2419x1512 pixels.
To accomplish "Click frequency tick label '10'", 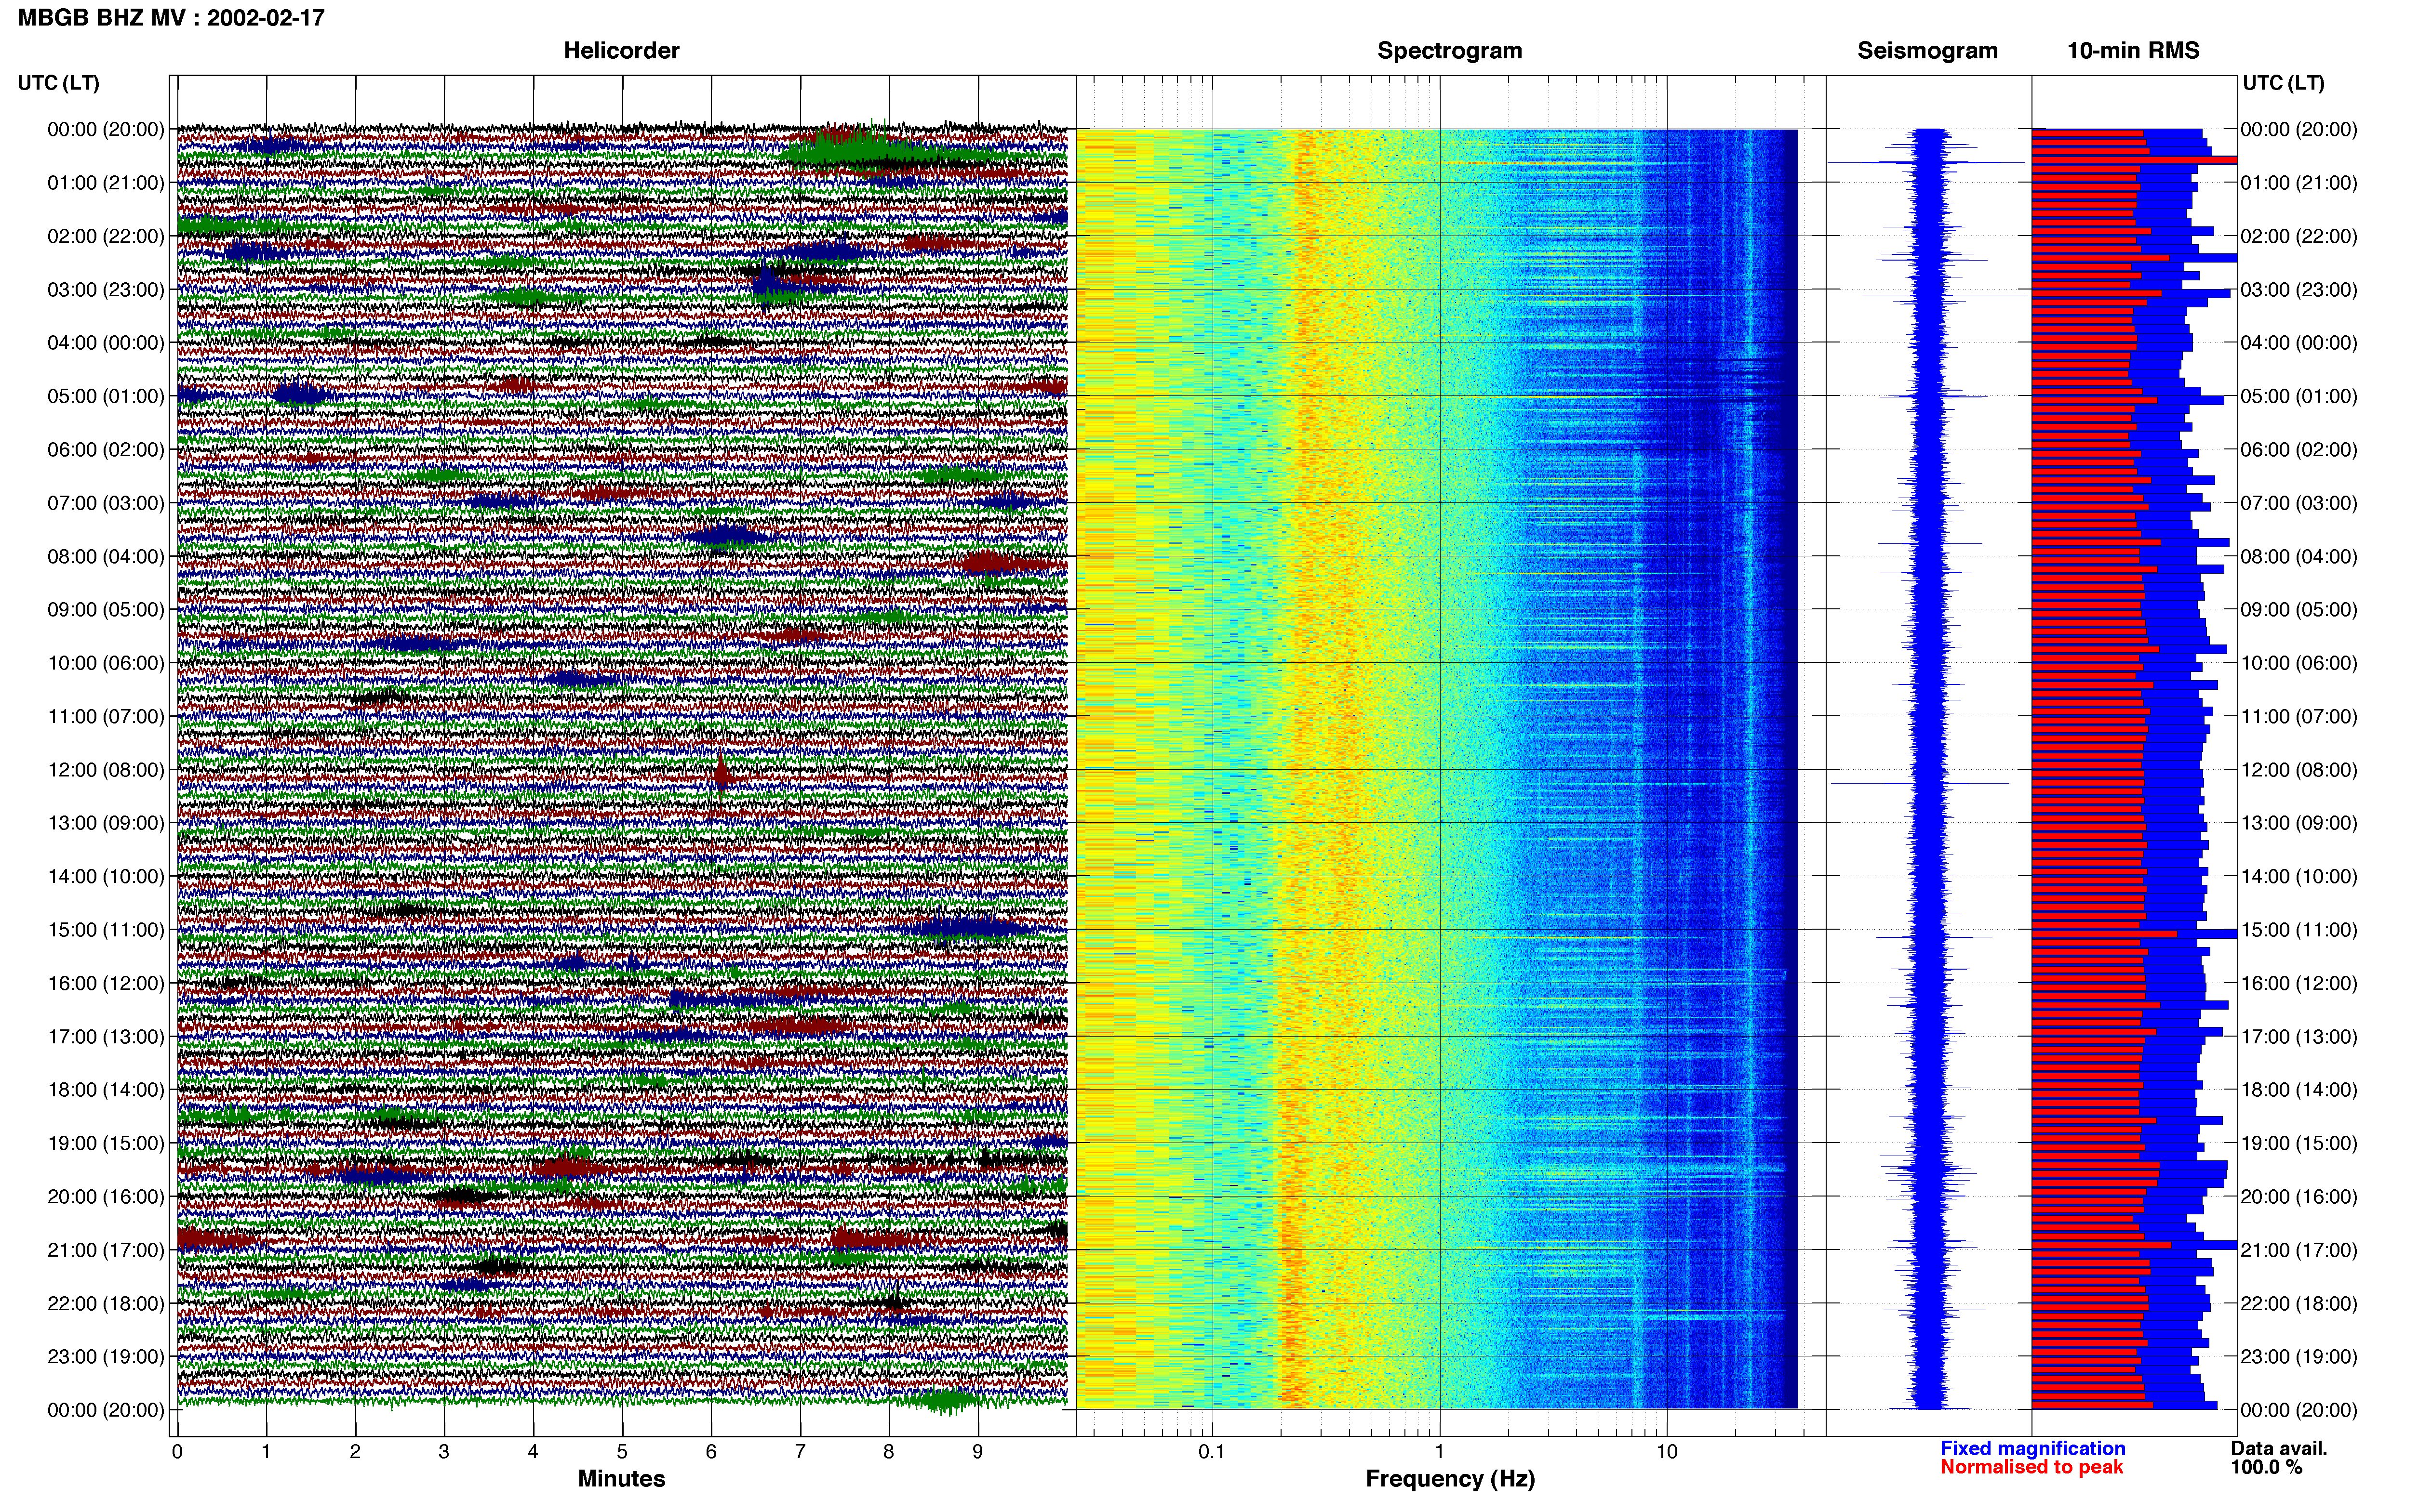I will 1667,1452.
